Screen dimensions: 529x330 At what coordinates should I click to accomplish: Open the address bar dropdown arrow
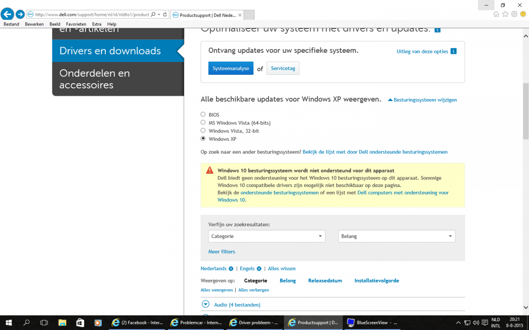(x=159, y=15)
